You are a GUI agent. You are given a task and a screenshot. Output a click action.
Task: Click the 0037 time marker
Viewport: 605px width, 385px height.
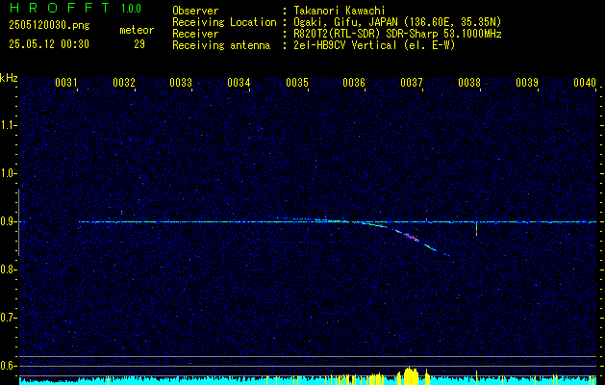pos(412,82)
